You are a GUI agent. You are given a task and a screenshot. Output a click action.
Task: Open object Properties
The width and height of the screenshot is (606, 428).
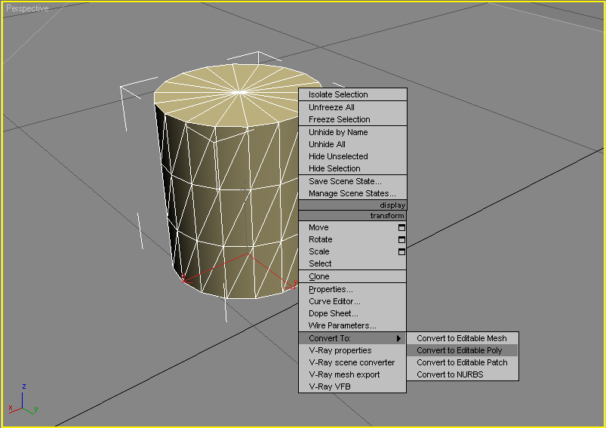pyautogui.click(x=352, y=290)
